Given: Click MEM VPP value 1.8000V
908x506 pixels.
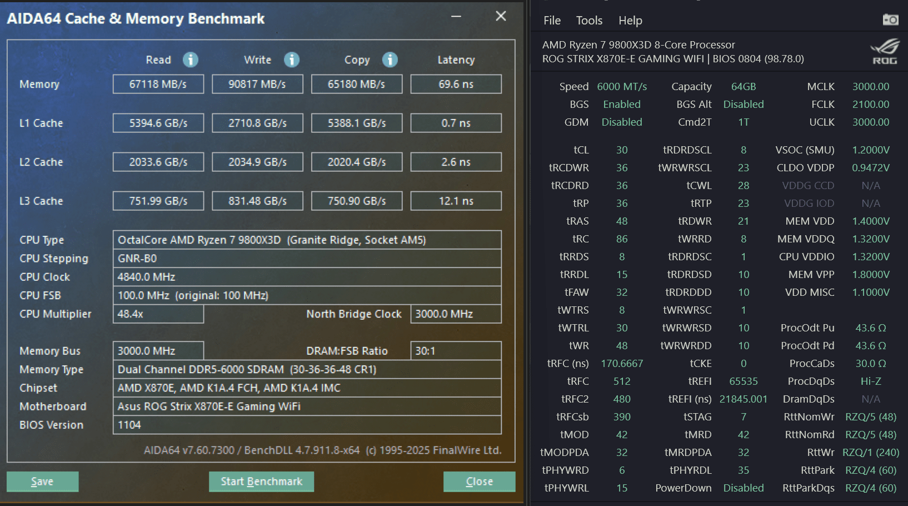Looking at the screenshot, I should [871, 275].
